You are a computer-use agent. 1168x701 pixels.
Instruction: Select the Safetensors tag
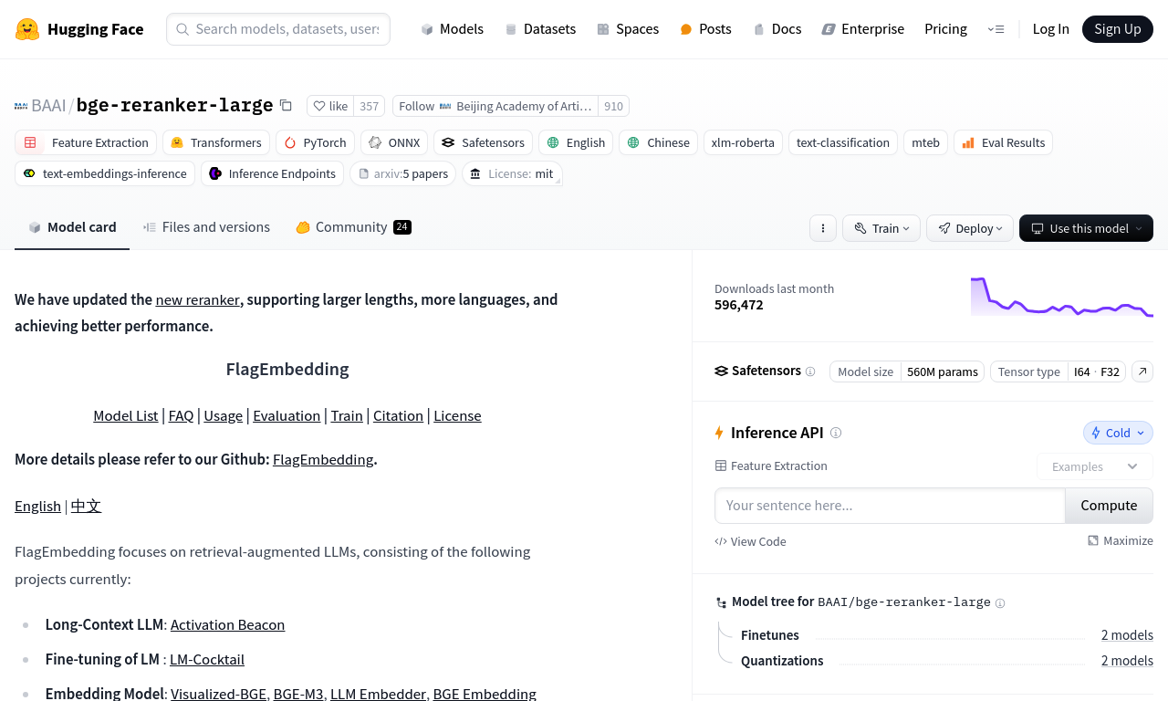pyautogui.click(x=483, y=142)
